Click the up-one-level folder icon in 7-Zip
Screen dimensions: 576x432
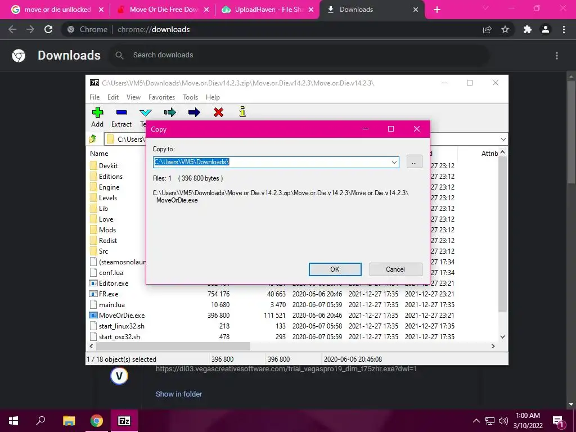pos(93,139)
